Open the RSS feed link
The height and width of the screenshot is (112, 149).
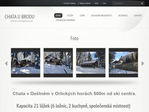(x=97, y=3)
